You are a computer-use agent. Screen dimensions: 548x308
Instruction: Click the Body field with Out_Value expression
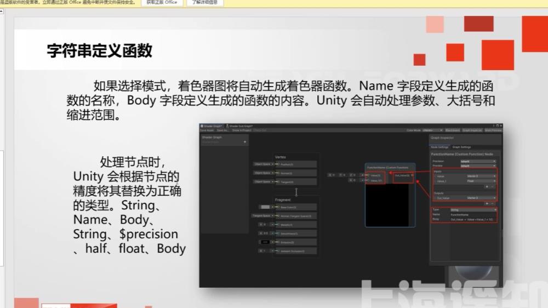[473, 220]
